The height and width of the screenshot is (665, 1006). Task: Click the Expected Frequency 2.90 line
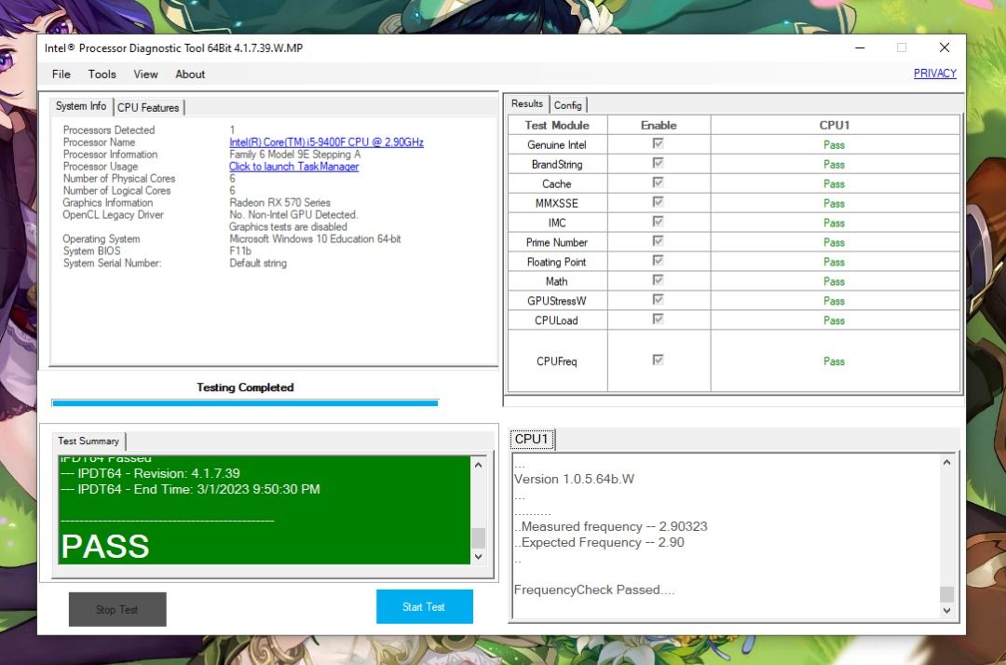pyautogui.click(x=599, y=542)
